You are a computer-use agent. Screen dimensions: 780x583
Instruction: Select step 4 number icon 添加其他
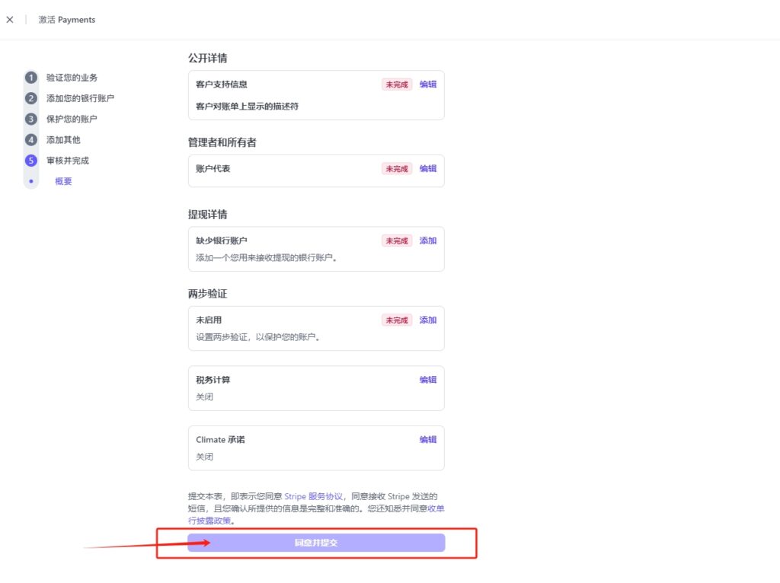pyautogui.click(x=30, y=140)
